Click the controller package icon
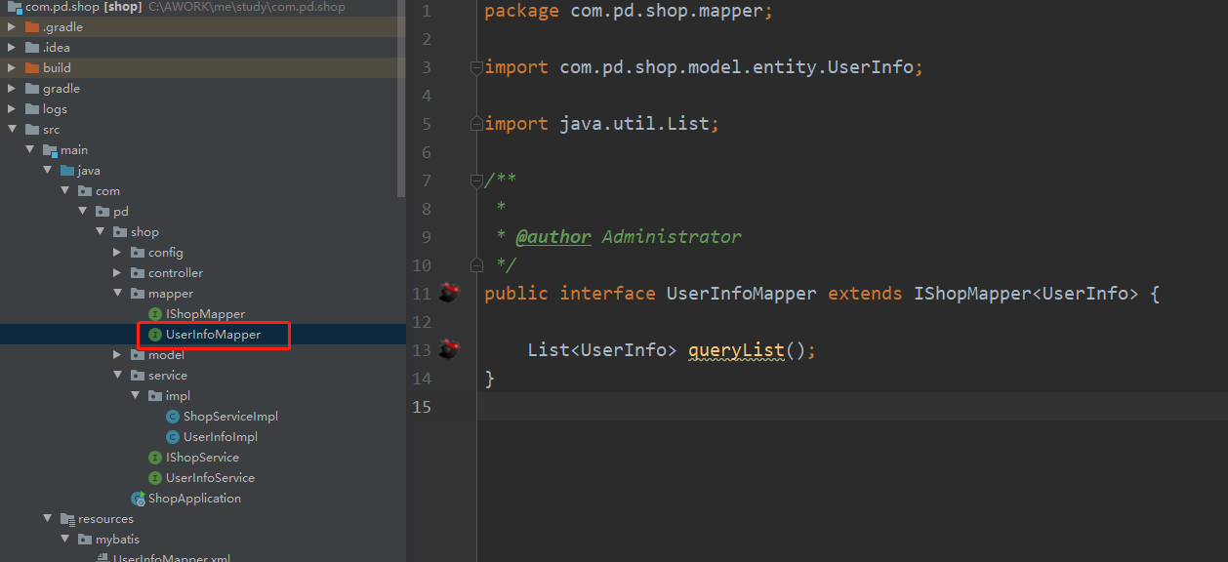 138,273
